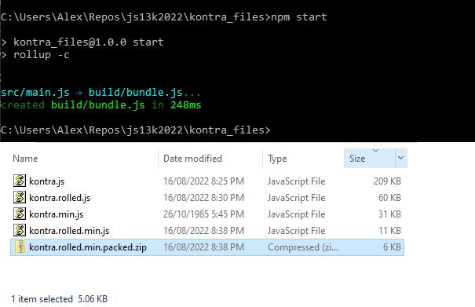Open the Size column filter dropdown arrow
Image resolution: width=475 pixels, height=307 pixels.
[x=400, y=158]
